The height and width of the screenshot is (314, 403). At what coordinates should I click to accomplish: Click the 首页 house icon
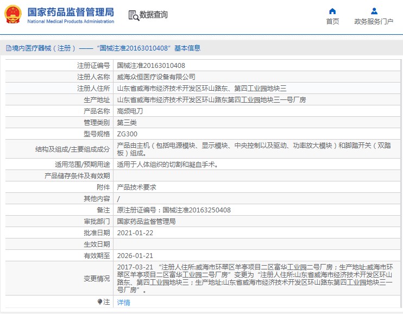(332, 11)
